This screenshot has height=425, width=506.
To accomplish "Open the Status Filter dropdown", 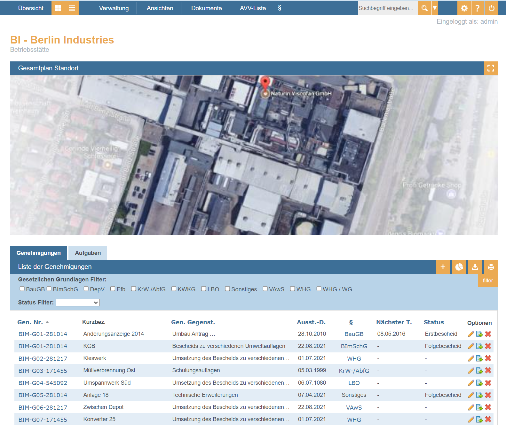I will [x=78, y=303].
